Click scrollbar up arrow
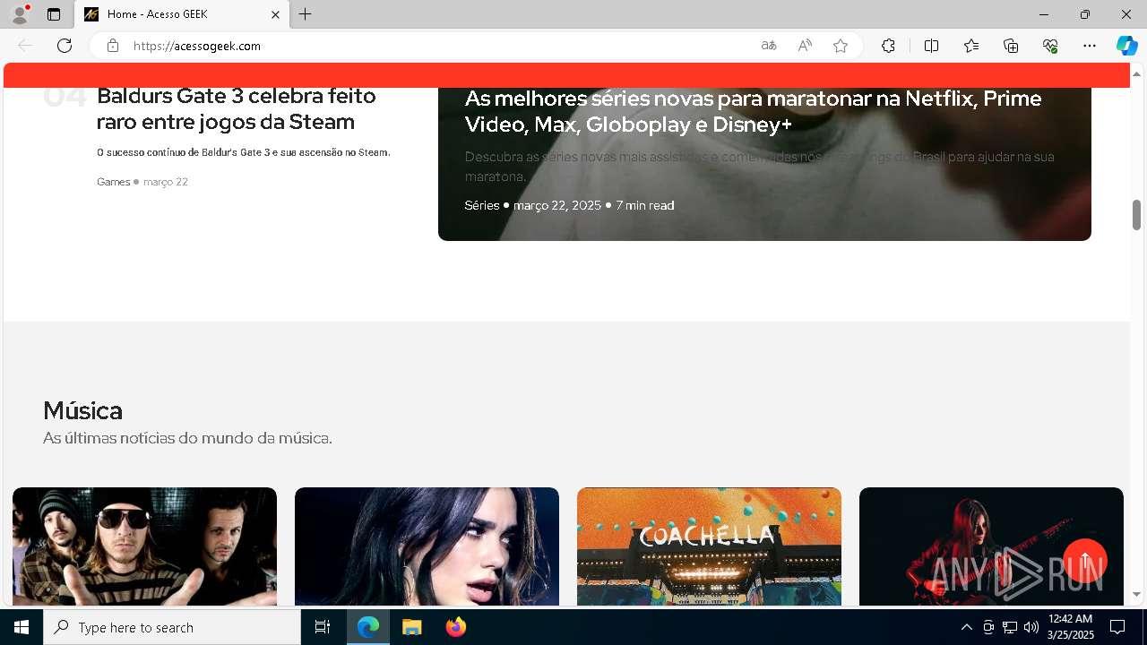 point(1136,73)
